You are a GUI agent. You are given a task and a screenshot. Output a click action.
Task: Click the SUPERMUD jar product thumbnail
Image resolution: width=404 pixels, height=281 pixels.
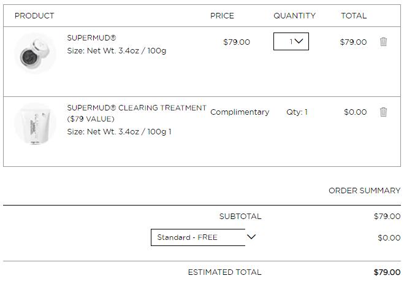(35, 53)
